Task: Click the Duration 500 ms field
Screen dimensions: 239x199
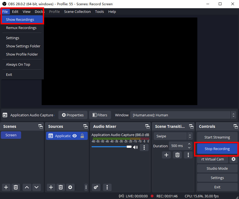Action: (181, 146)
